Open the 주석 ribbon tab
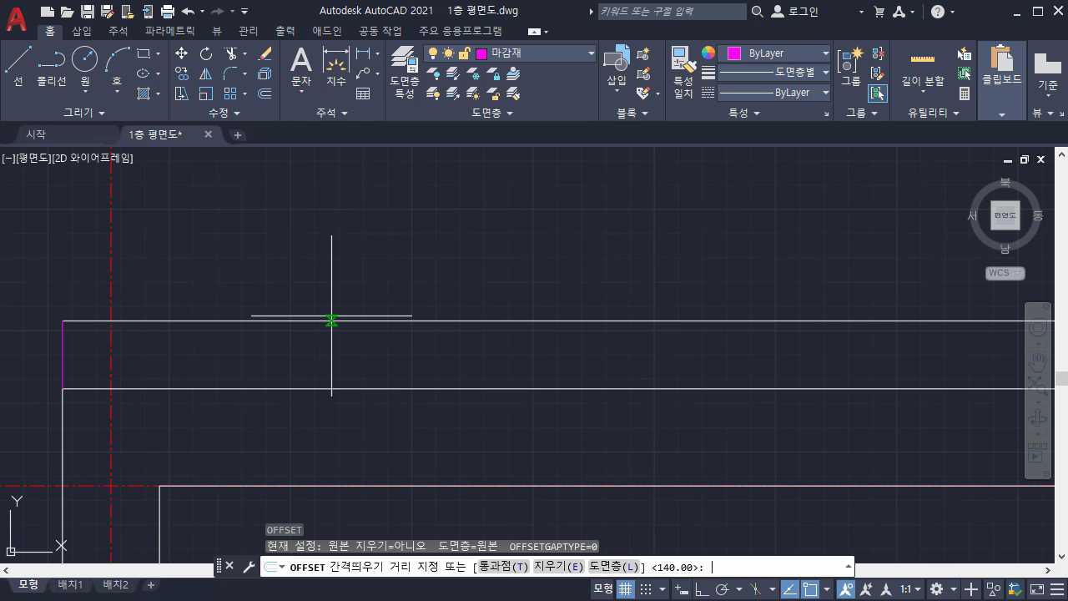Image resolution: width=1068 pixels, height=601 pixels. point(118,31)
